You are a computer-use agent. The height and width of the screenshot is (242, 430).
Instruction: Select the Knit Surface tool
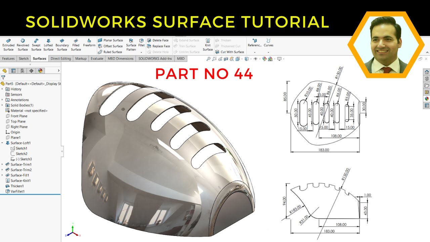coord(208,45)
